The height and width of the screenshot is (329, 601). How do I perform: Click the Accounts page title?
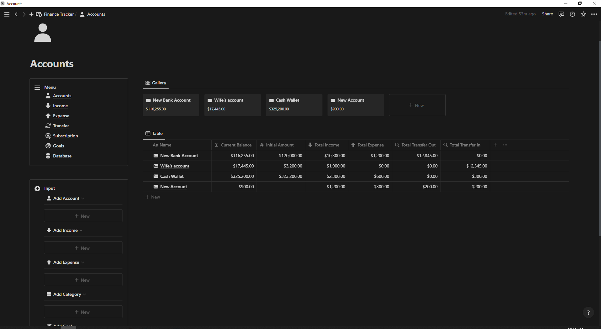(x=52, y=64)
